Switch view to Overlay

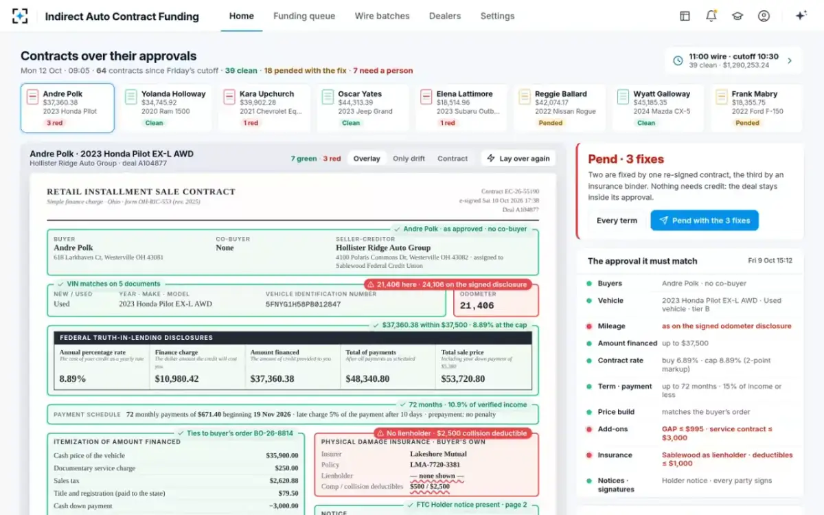pyautogui.click(x=367, y=159)
